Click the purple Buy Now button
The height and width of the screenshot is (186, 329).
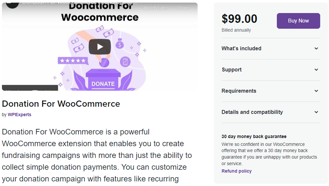pos(298,21)
